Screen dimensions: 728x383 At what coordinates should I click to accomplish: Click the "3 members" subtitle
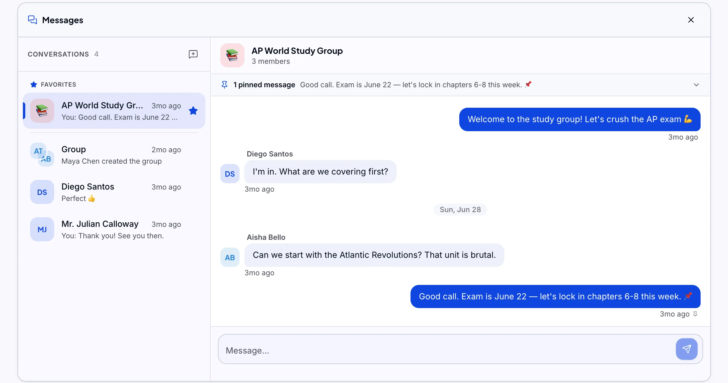[x=271, y=61]
